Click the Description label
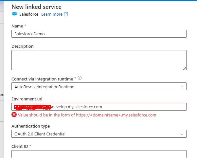The height and width of the screenshot is (158, 197). click(23, 46)
